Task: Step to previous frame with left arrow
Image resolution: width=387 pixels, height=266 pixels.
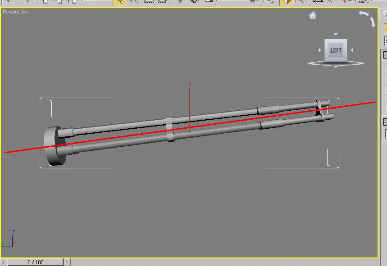Action: pyautogui.click(x=3, y=262)
